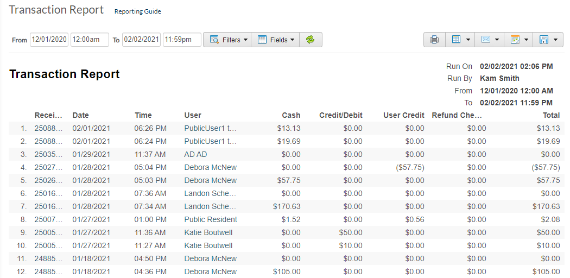Click the $13.13 Cash value

pyautogui.click(x=289, y=128)
